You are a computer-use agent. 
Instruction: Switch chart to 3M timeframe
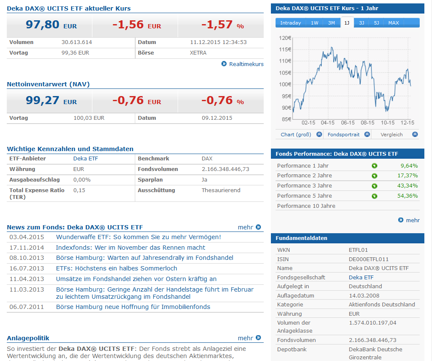click(332, 23)
